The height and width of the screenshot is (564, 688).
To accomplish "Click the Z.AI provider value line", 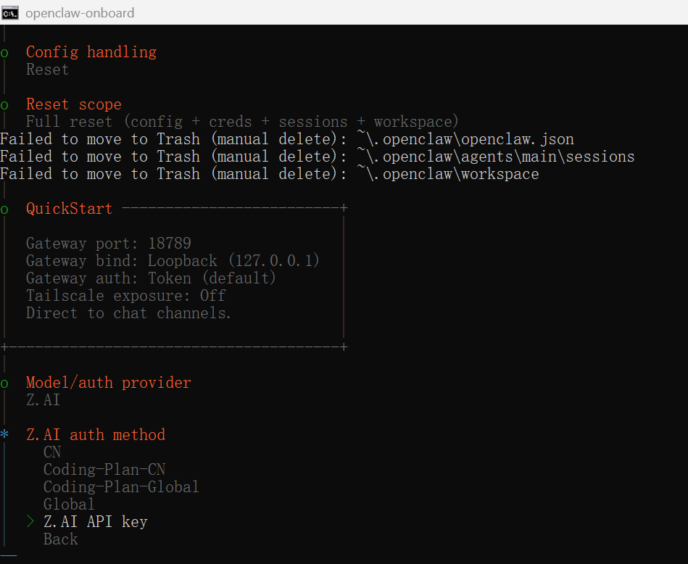I will pos(43,400).
